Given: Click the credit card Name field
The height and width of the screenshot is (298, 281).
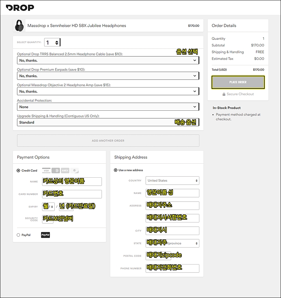Looking at the screenshot, I should [72, 182].
